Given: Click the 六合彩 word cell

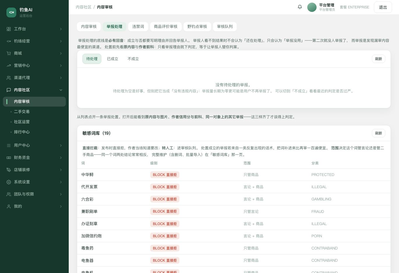Looking at the screenshot, I should (x=87, y=199).
